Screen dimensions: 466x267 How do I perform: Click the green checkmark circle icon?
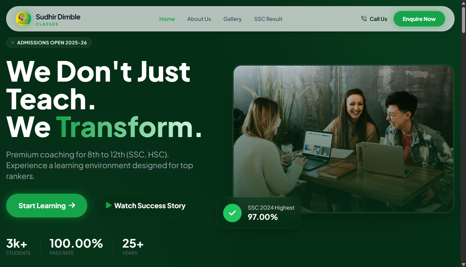232,213
